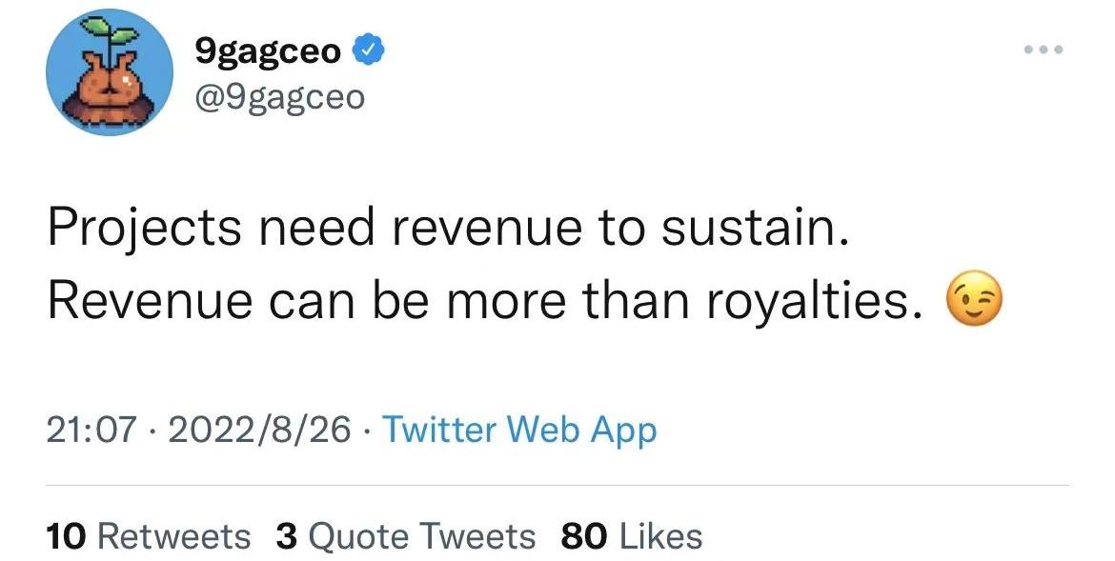Open the three-dot more options menu
Image resolution: width=1115 pixels, height=561 pixels.
(1044, 49)
